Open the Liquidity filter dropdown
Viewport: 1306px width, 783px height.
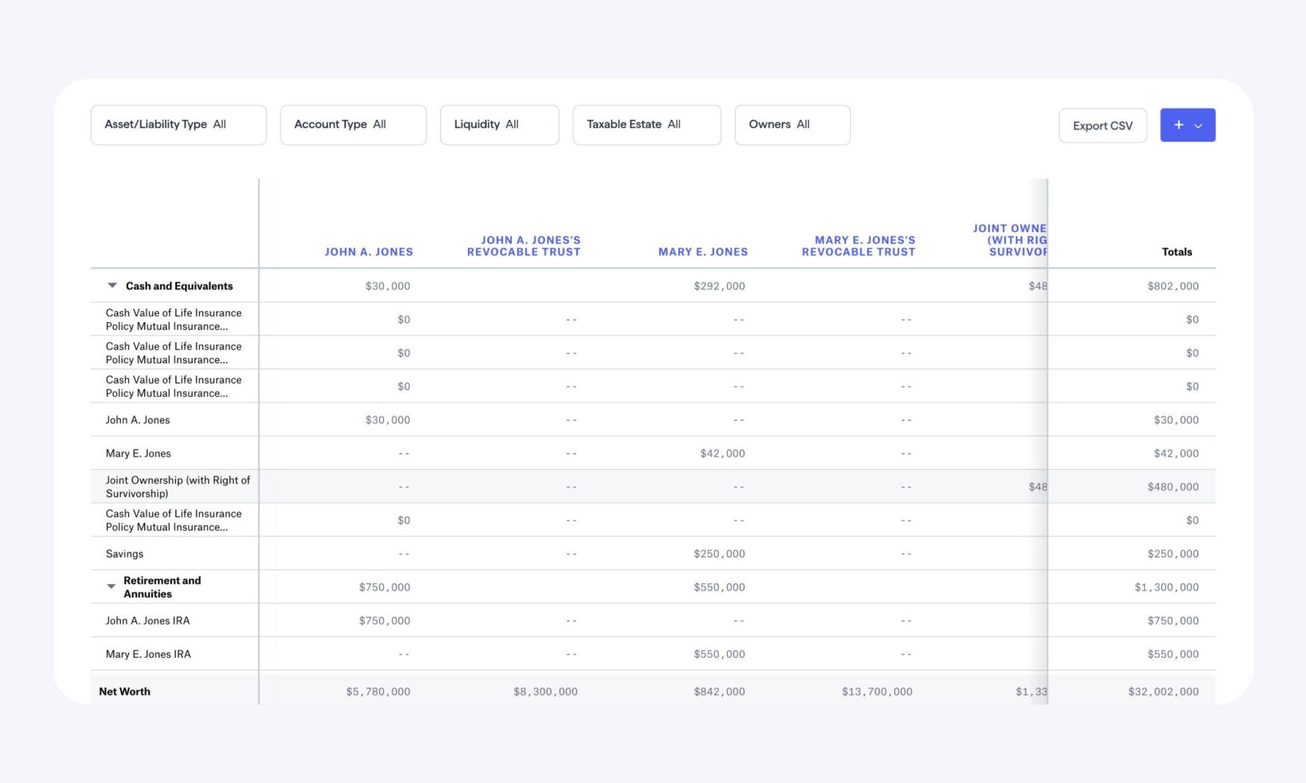(x=499, y=125)
